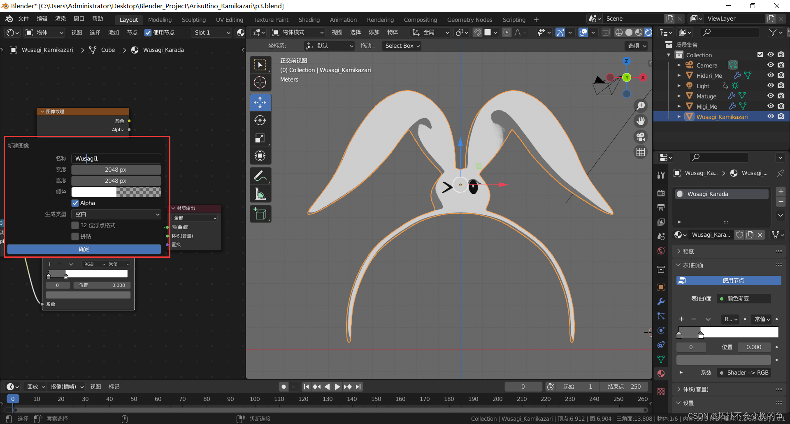Click the image name field Wusagi1
This screenshot has height=424, width=790.
tap(116, 158)
